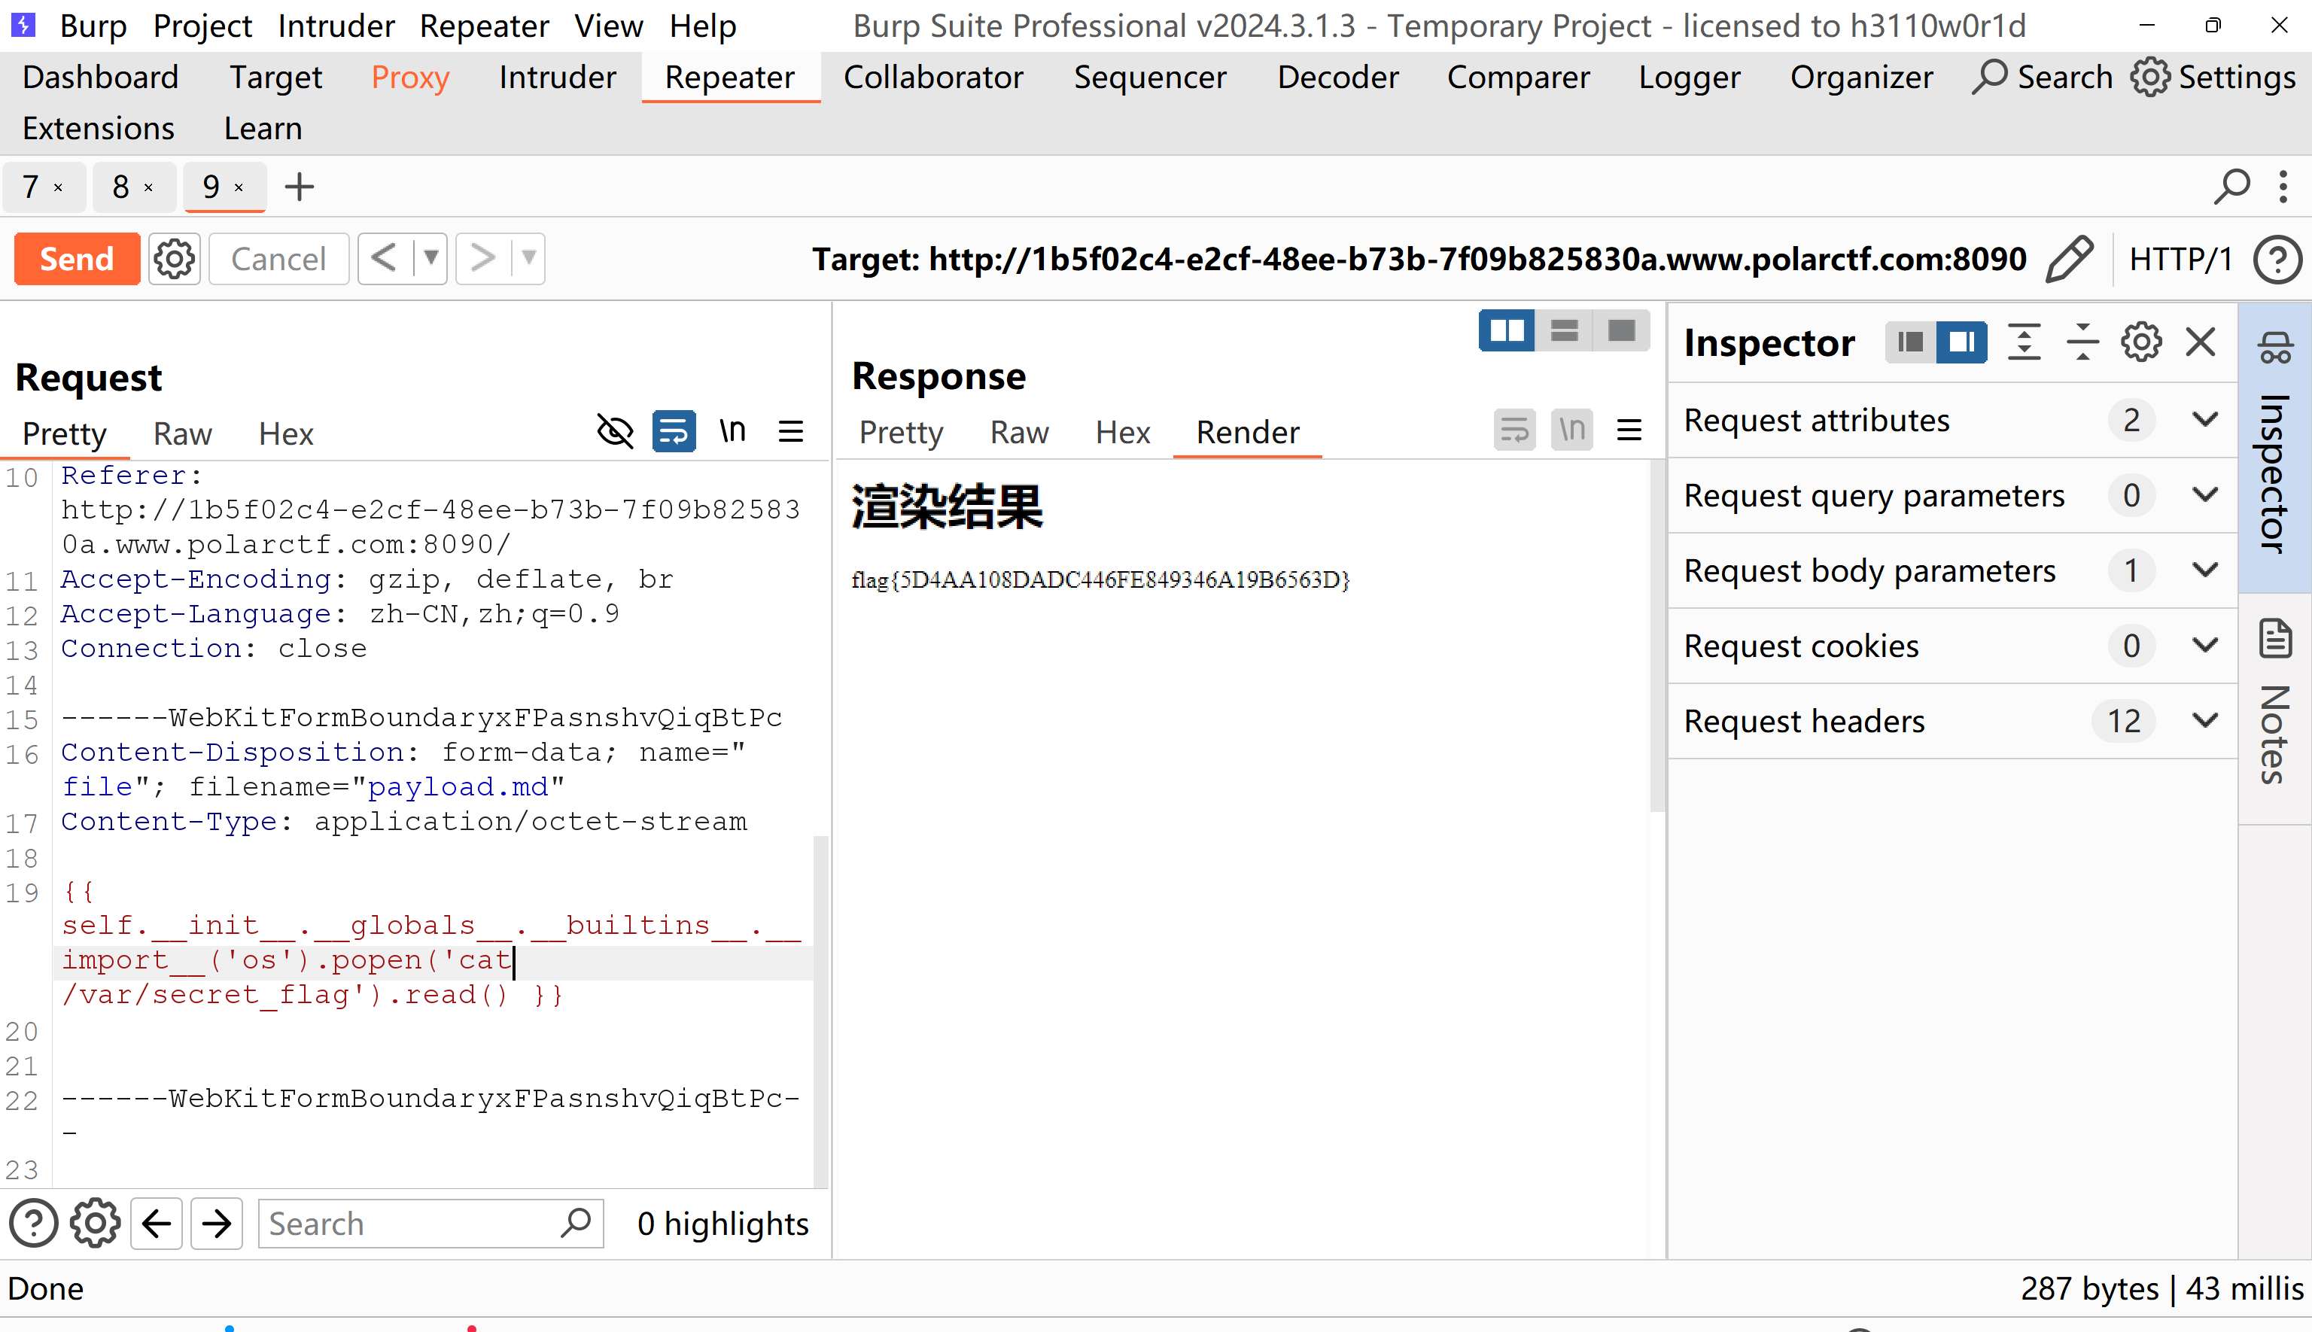Toggle show \n newlines in Request
Image resolution: width=2312 pixels, height=1332 pixels.
point(732,431)
